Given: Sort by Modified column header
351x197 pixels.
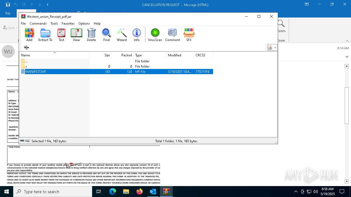Looking at the screenshot, I should [180, 55].
